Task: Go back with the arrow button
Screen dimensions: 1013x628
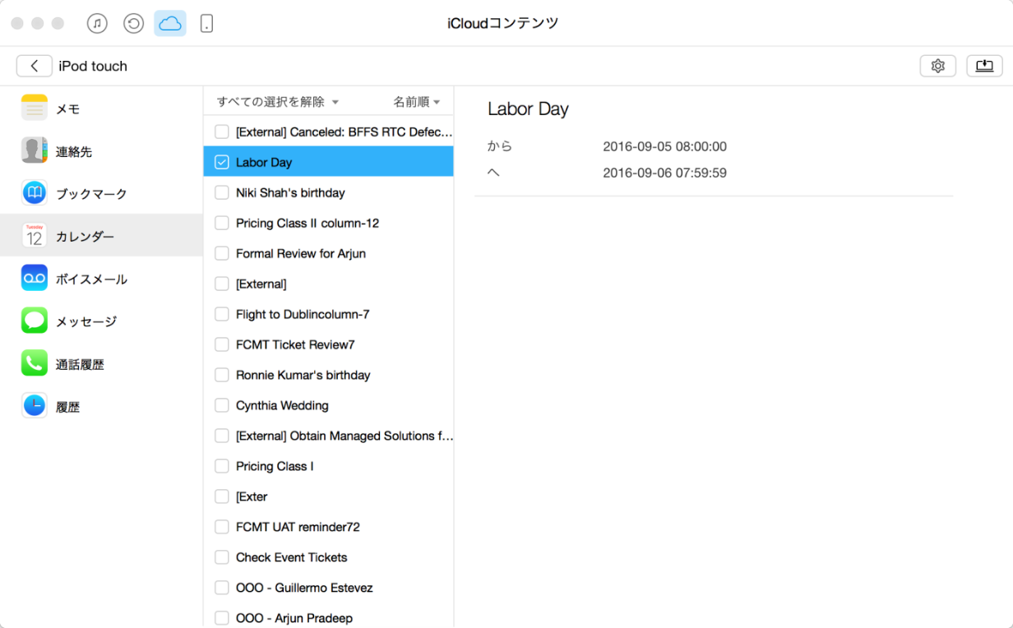Action: [x=34, y=66]
